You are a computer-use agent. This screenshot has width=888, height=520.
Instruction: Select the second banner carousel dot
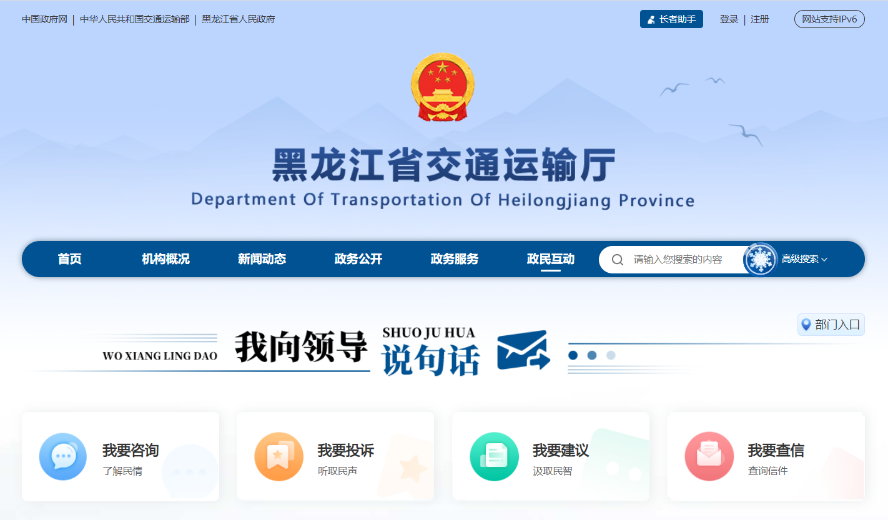[x=592, y=355]
